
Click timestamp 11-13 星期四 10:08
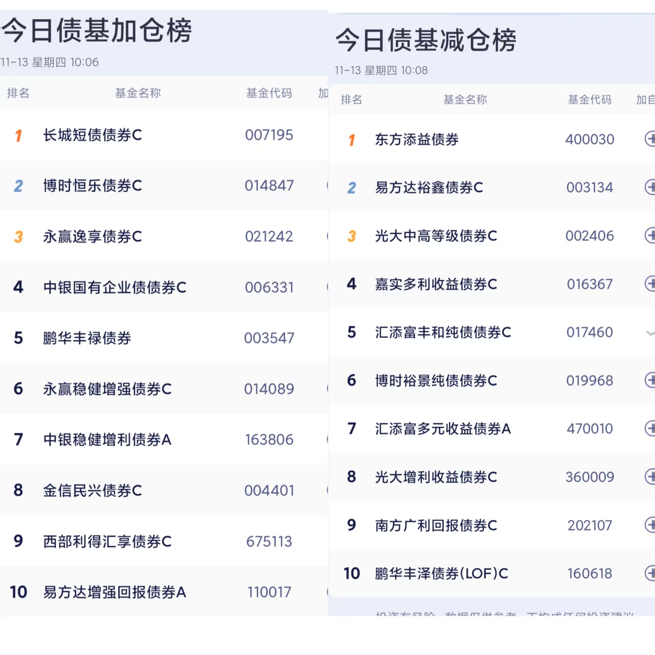click(381, 70)
